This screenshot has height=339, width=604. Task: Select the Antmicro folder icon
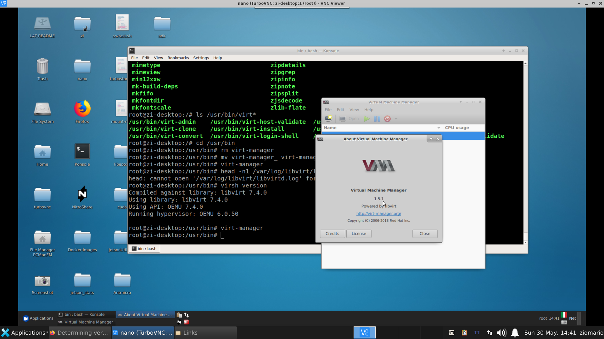[122, 284]
